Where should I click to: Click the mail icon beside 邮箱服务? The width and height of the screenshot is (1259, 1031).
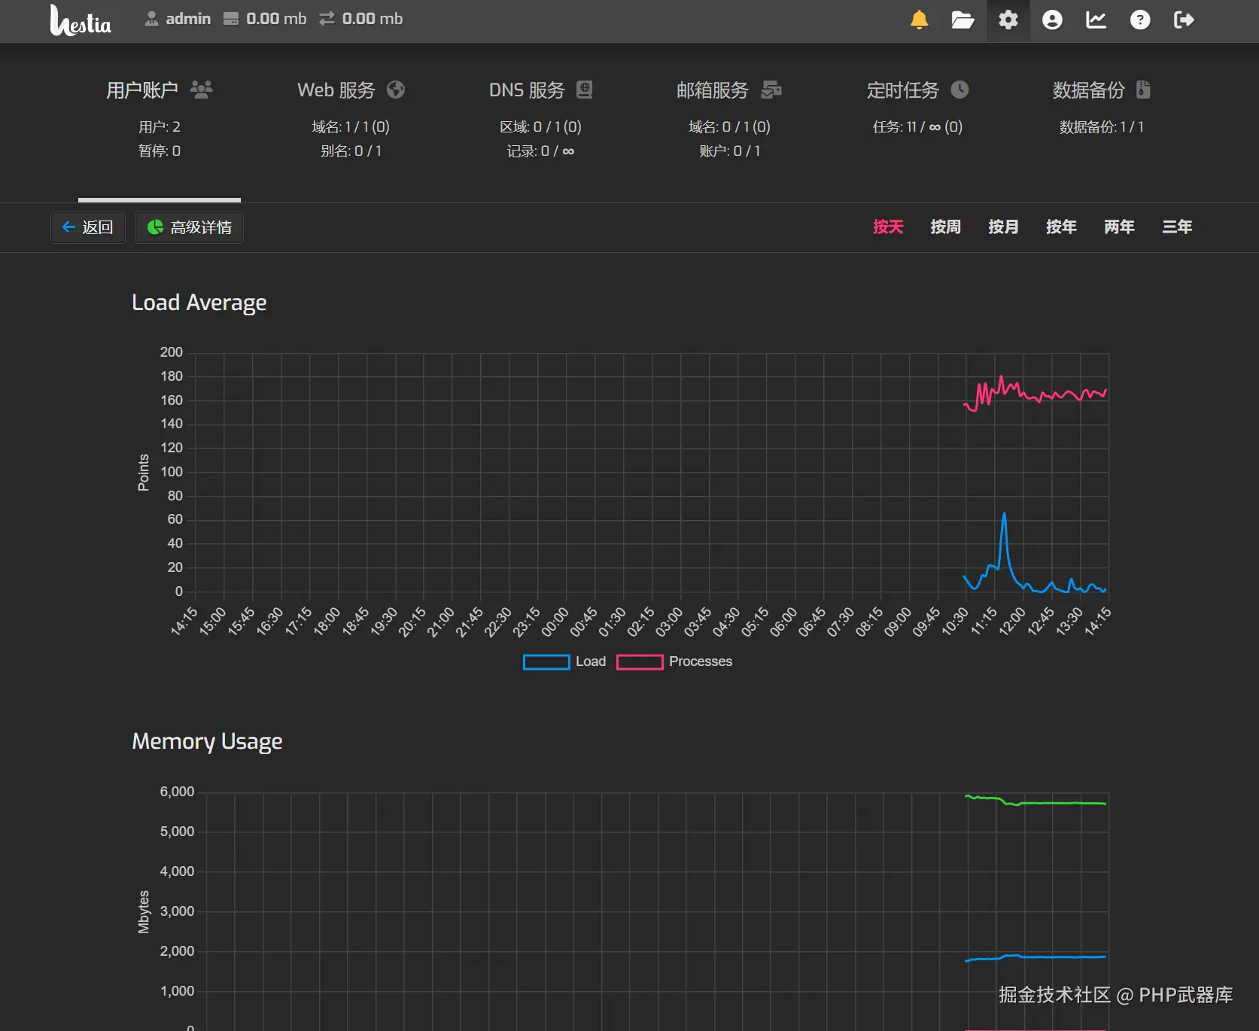(x=771, y=90)
